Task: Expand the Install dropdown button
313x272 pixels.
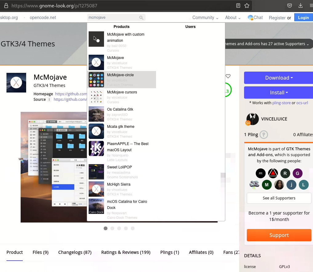Action: click(x=279, y=93)
